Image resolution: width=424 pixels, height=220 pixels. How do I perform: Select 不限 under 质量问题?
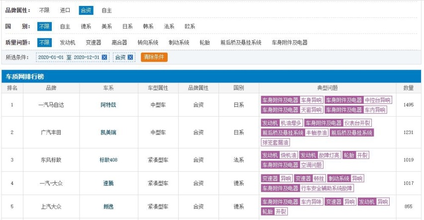(44, 42)
